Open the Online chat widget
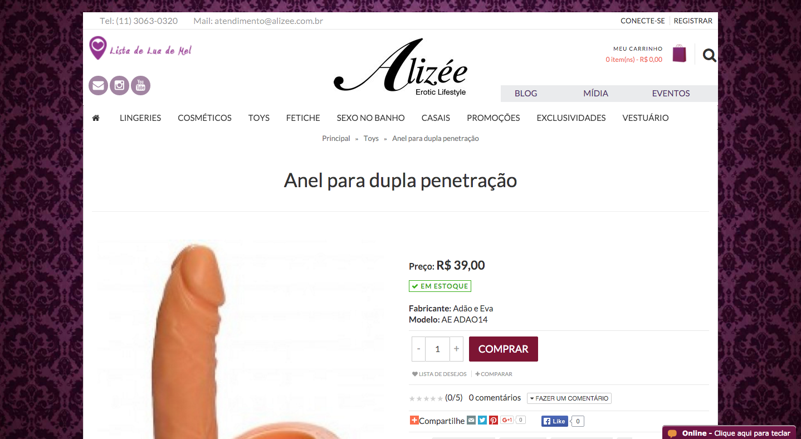Viewport: 801px width, 439px height. tap(729, 433)
